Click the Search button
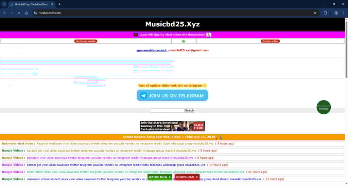 [x=189, y=110]
